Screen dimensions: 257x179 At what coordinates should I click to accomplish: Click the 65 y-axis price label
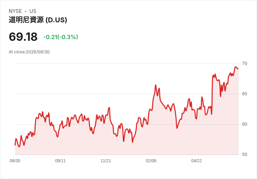point(244,94)
